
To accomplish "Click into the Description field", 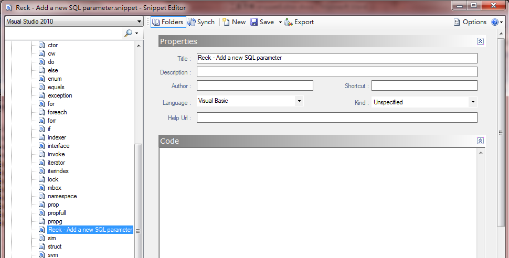I will pos(337,72).
